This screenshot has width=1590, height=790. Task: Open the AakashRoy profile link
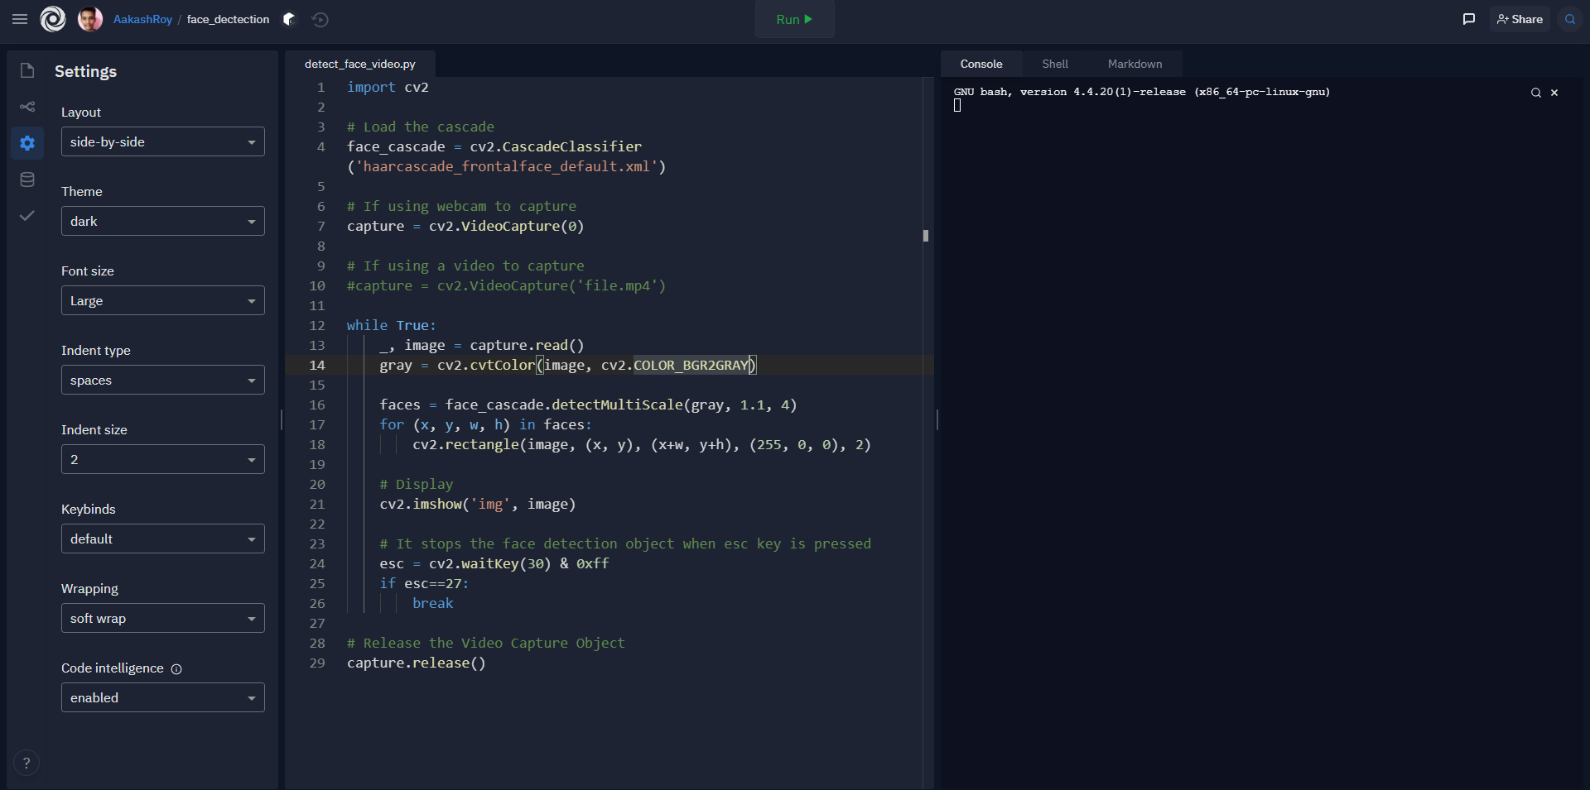click(143, 19)
